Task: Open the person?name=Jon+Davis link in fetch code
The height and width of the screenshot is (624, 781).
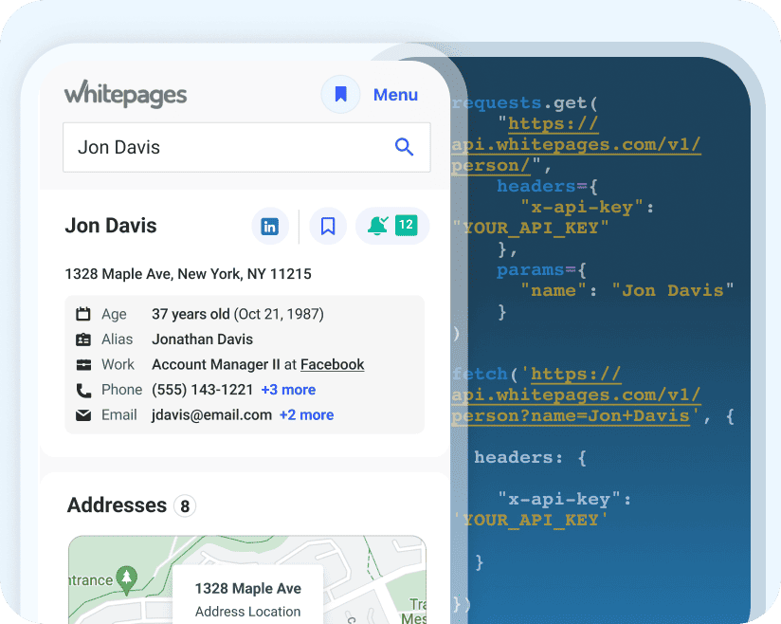Action: coord(571,415)
